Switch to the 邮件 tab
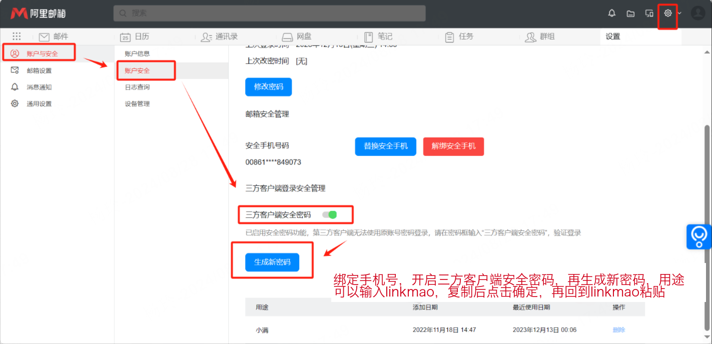This screenshot has width=712, height=344. pyautogui.click(x=54, y=36)
